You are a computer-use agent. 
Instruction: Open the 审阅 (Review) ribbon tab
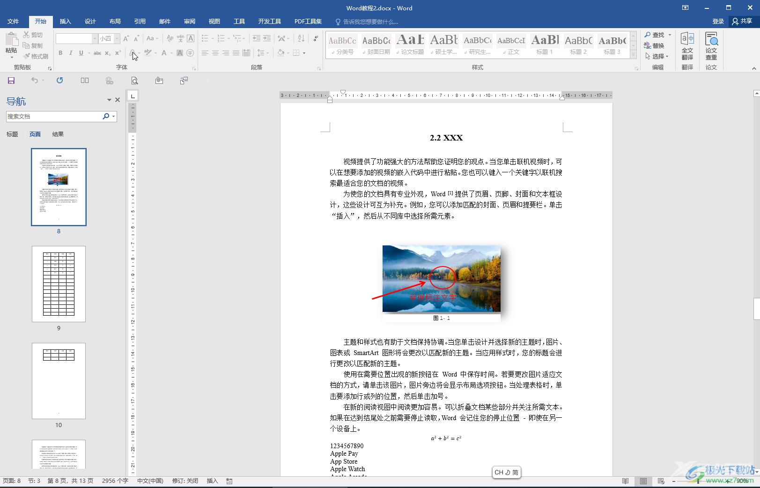pos(190,21)
